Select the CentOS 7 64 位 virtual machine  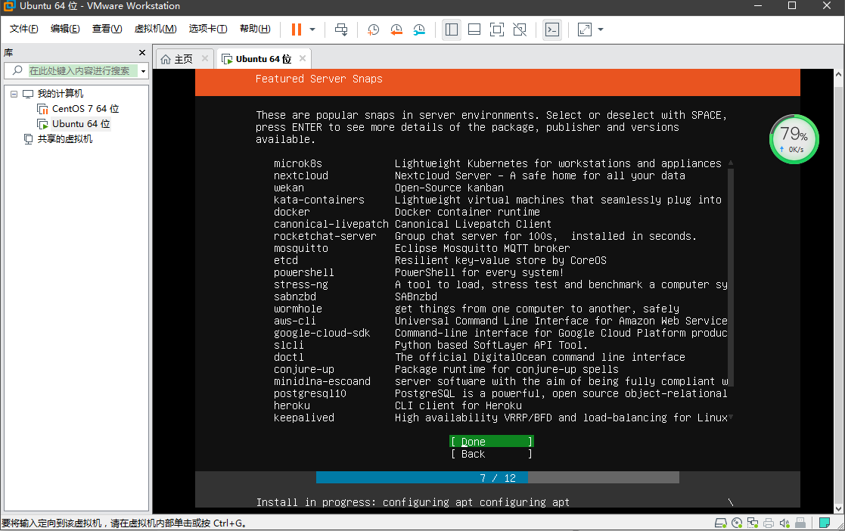coord(85,109)
